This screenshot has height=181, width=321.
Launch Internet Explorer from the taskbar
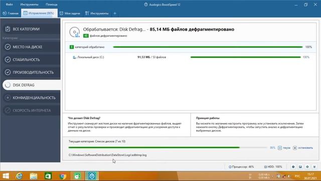(x=19, y=176)
